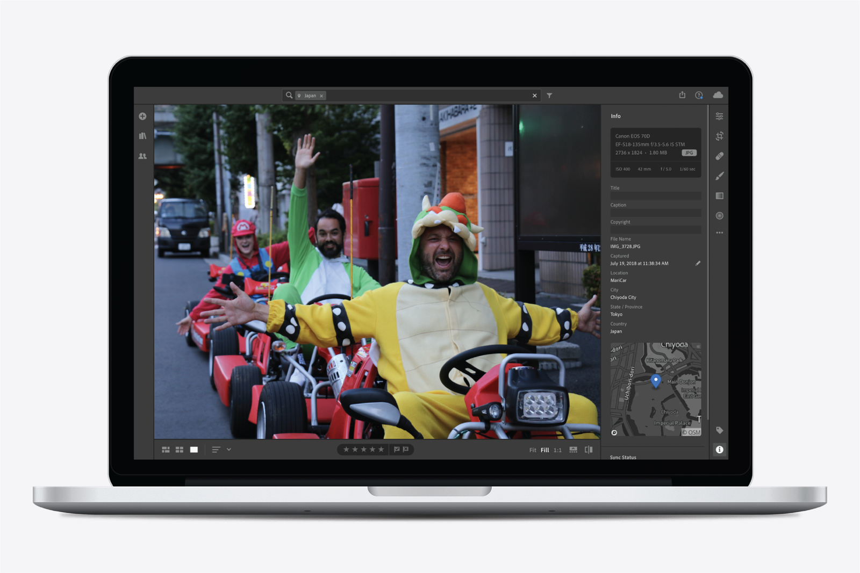Show the filmstrip
Viewport: 860px width, 573px height.
pyautogui.click(x=574, y=449)
